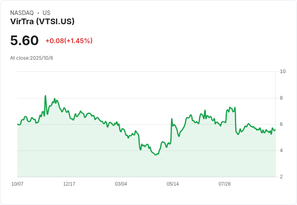Screen dimensions: 297x205
Task: Click the rightmost end of the price line
Action: [x=275, y=130]
